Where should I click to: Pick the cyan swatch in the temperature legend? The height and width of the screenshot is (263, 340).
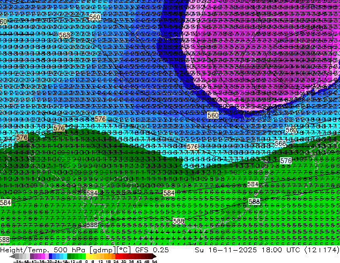pos(65,257)
